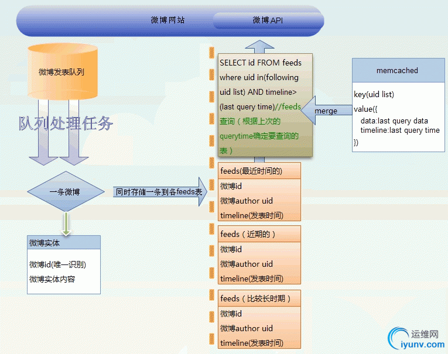Click 微博author uid in feeds（近期的）table
Screen dimensions: 448x354
[x=247, y=264]
